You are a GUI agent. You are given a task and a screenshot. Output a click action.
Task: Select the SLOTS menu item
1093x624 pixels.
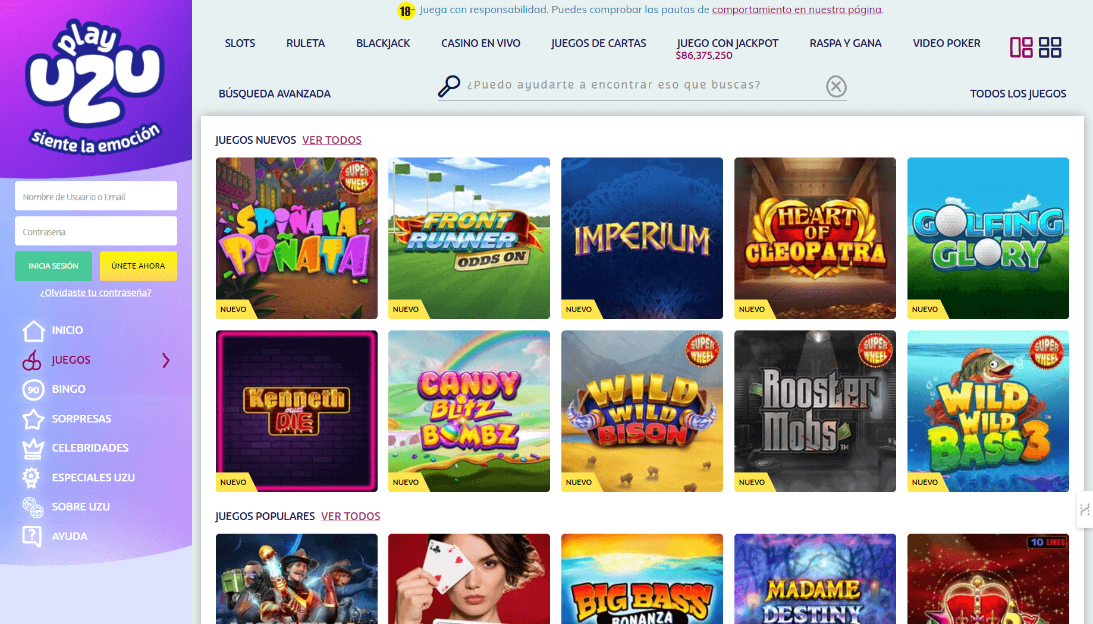click(x=240, y=43)
